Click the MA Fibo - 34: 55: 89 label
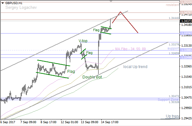 [x=130, y=49]
